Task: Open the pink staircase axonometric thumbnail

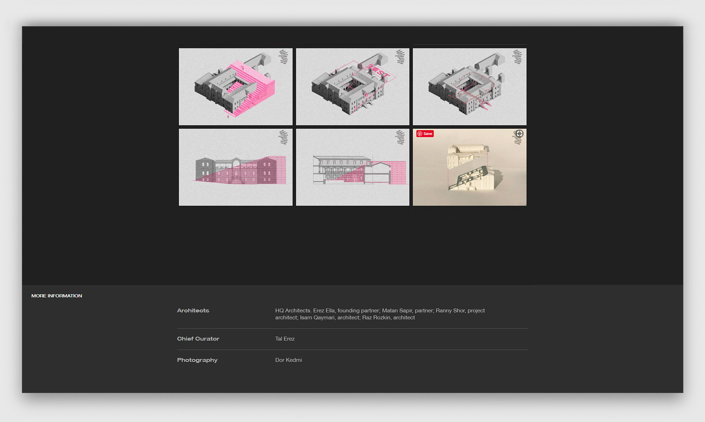Action: pos(235,87)
